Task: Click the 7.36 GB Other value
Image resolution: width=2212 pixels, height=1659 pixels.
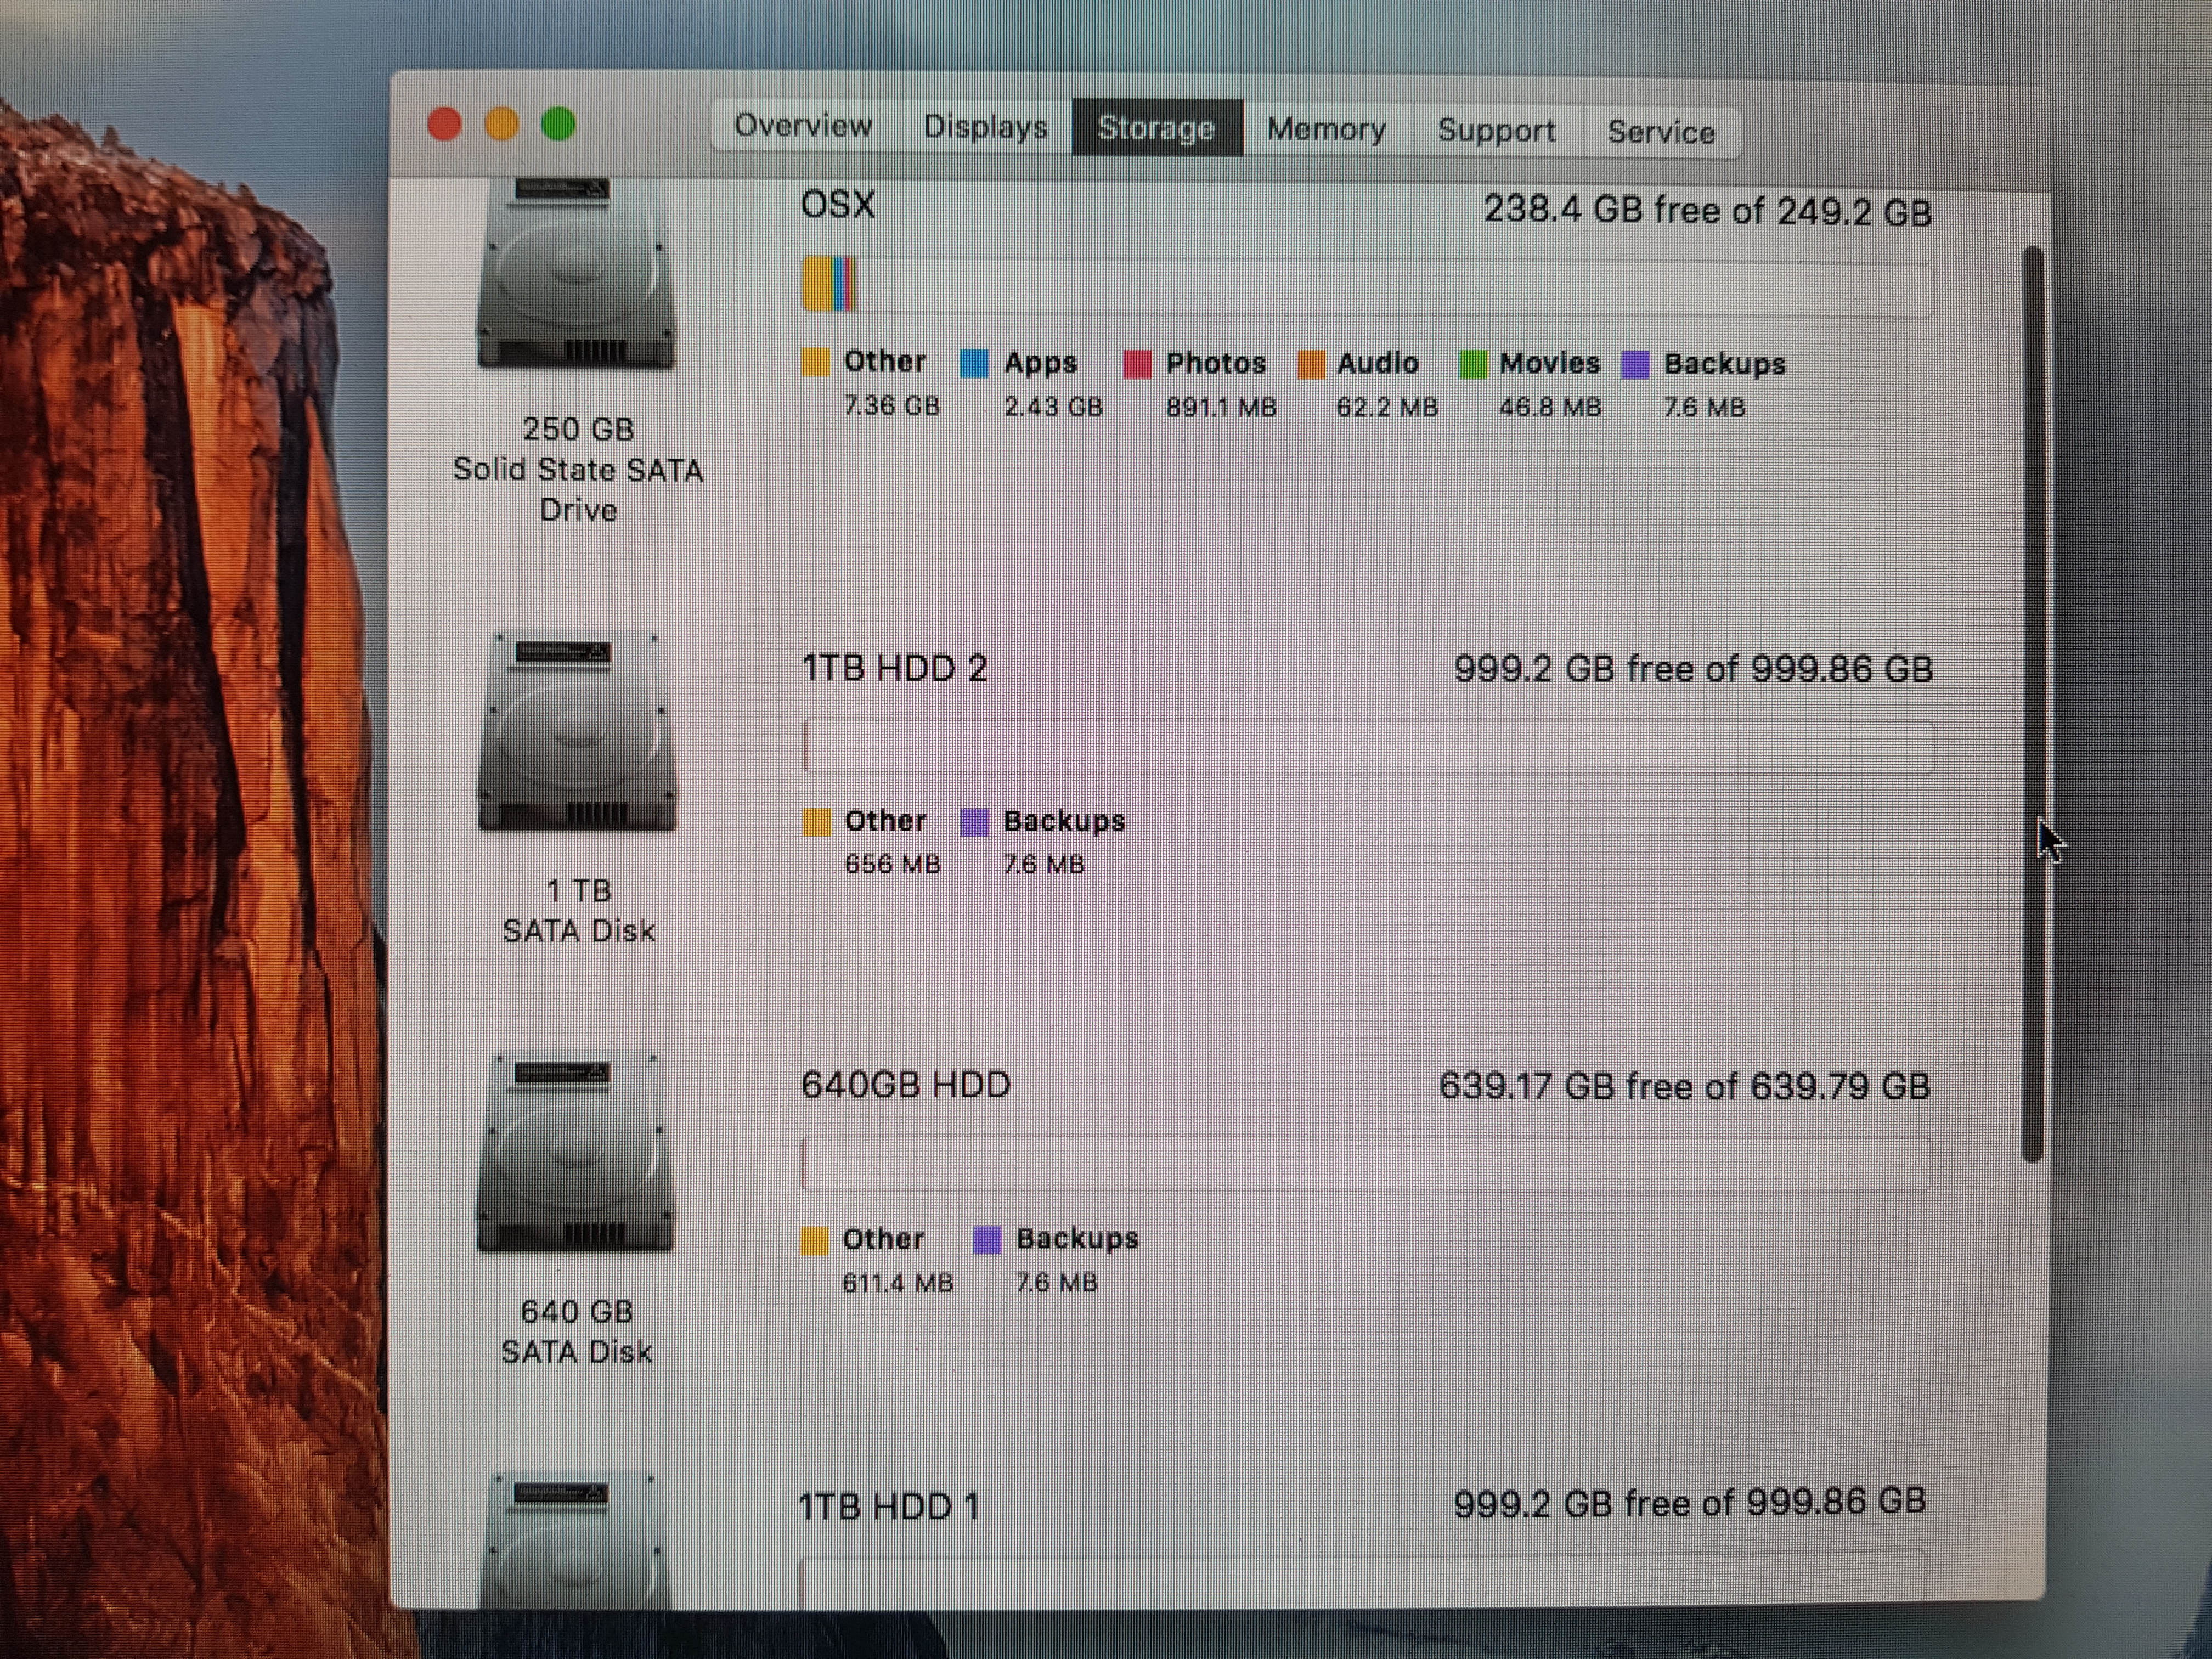Action: coord(892,406)
